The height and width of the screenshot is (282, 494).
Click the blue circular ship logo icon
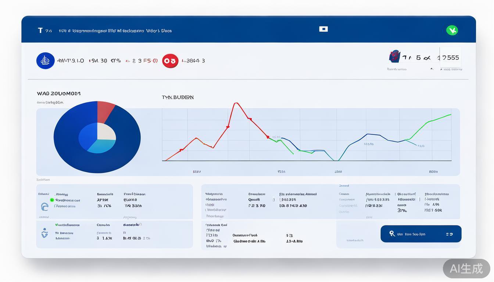coord(45,61)
